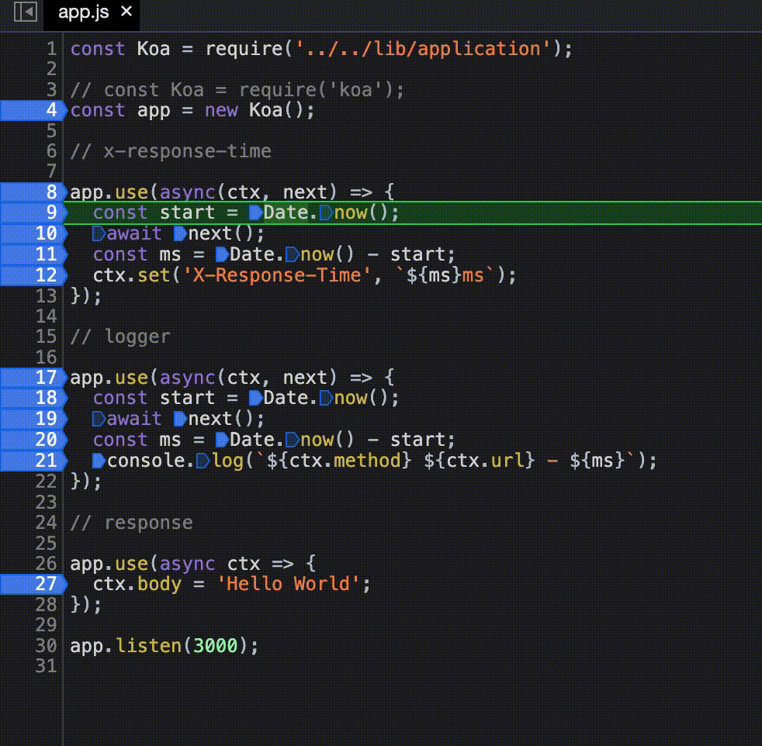This screenshot has height=746, width=762.
Task: Remove the breakpoint on line 27
Action: tap(33, 584)
